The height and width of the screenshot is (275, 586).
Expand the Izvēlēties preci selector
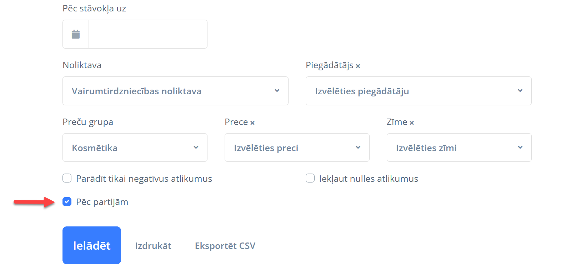[289, 148]
